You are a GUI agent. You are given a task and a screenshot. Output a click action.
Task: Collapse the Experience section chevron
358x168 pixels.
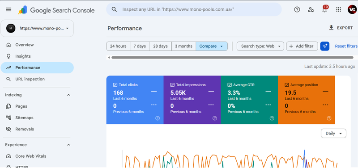pos(68,145)
